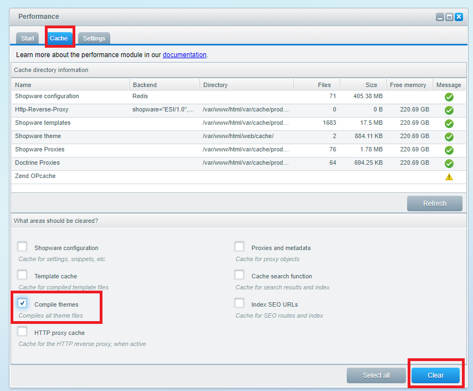Check the Template cache option
473x391 pixels.
click(x=22, y=275)
